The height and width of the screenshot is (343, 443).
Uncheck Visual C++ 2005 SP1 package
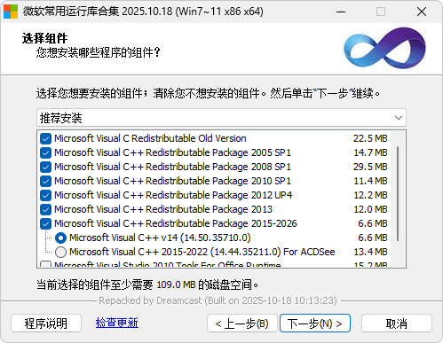(45, 152)
